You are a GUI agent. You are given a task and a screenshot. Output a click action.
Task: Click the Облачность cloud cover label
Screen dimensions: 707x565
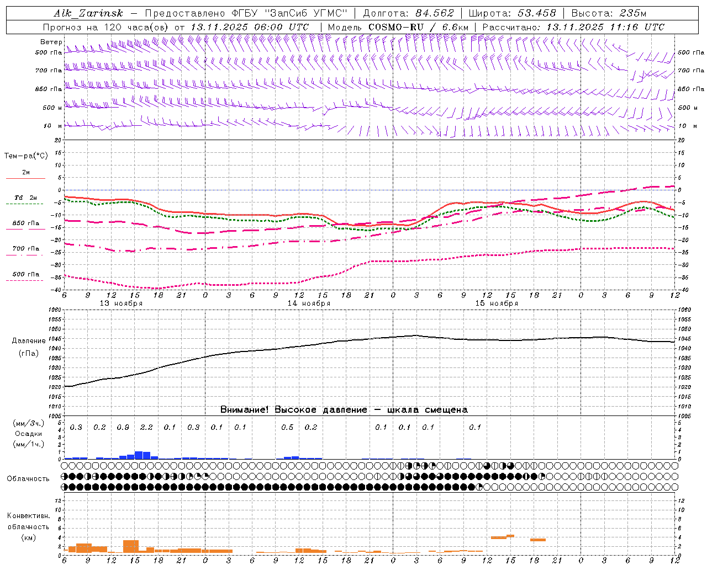tap(28, 479)
